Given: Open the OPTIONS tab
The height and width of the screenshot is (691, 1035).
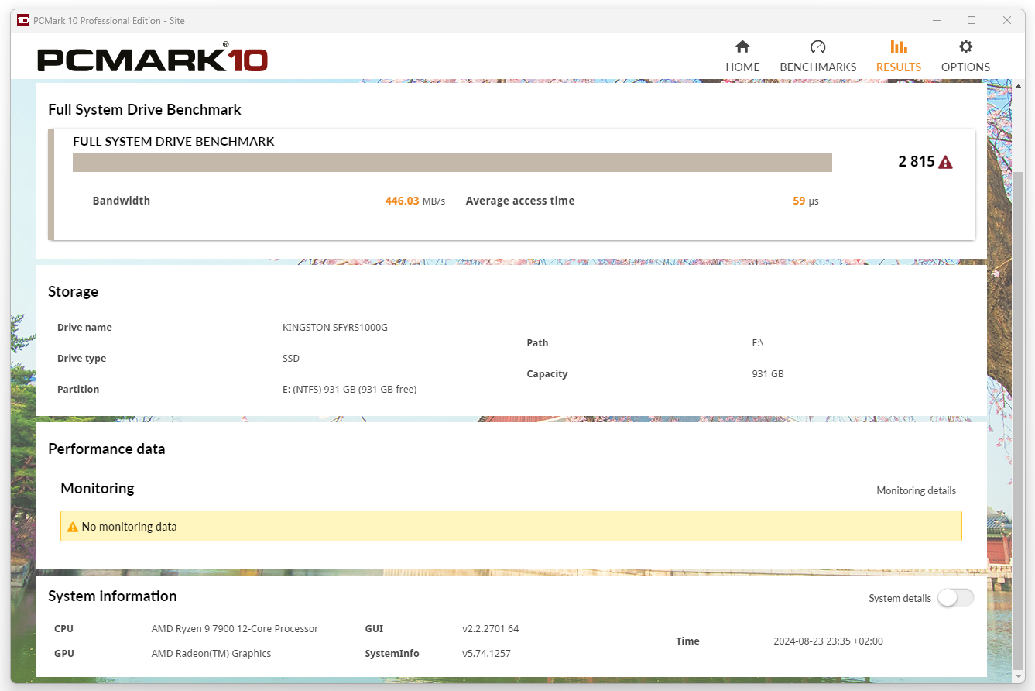Looking at the screenshot, I should point(965,56).
